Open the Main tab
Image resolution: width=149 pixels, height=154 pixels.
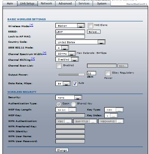[x=10, y=3]
